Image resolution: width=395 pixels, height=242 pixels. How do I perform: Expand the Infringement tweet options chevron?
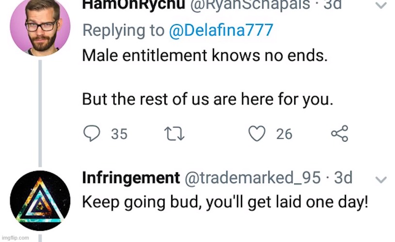click(382, 179)
